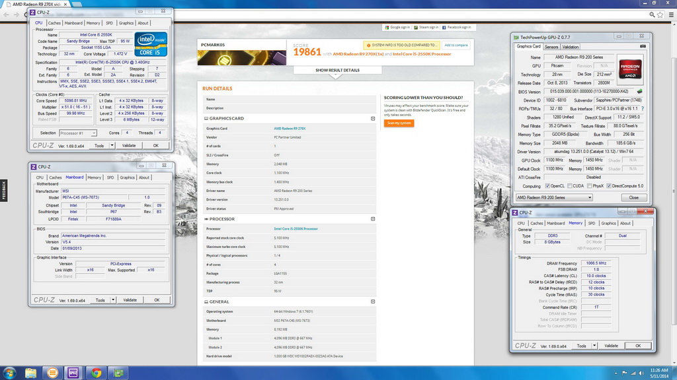This screenshot has width=677, height=380.
Task: Open Windows Explorer from the taskbar
Action: click(x=30, y=373)
